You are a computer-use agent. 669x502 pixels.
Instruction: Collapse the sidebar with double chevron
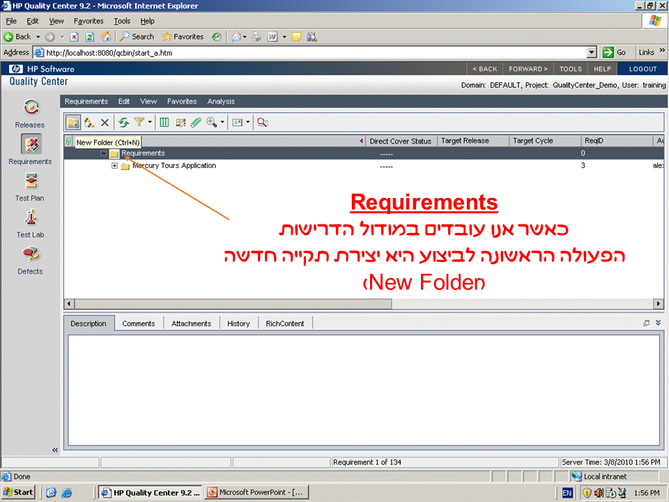(x=55, y=450)
